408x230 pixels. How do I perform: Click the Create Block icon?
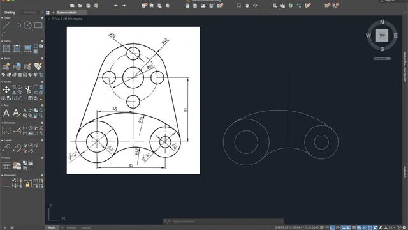pyautogui.click(x=6, y=66)
